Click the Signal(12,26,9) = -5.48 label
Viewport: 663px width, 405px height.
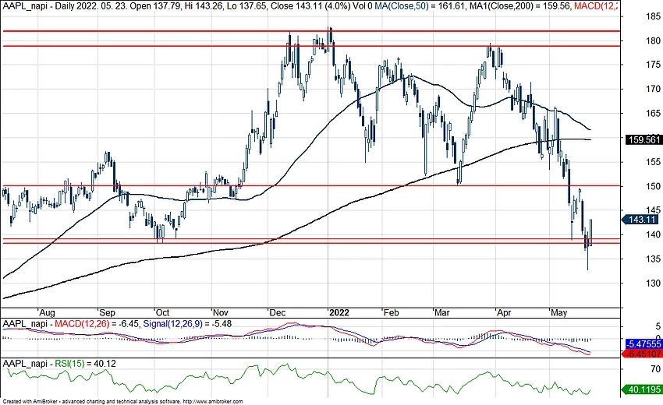click(187, 324)
